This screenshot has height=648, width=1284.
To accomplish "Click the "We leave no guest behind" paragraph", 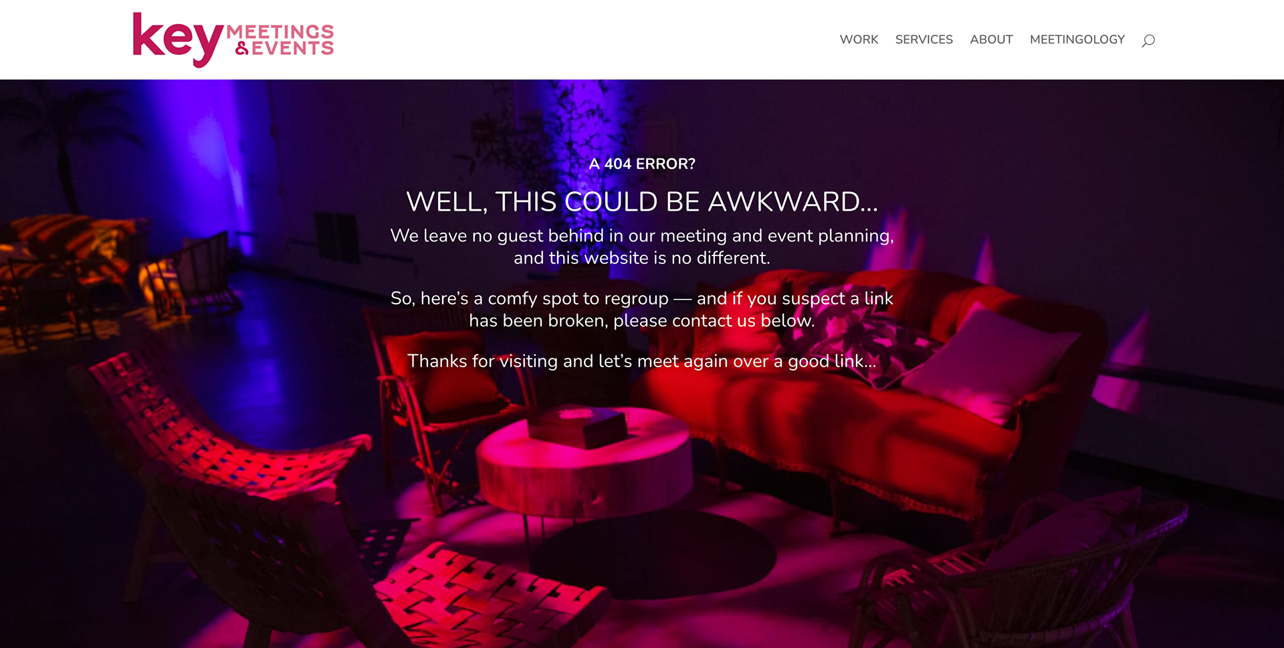I will (x=642, y=247).
